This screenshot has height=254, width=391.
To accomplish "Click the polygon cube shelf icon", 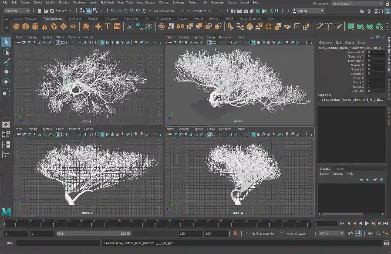I will [26, 26].
